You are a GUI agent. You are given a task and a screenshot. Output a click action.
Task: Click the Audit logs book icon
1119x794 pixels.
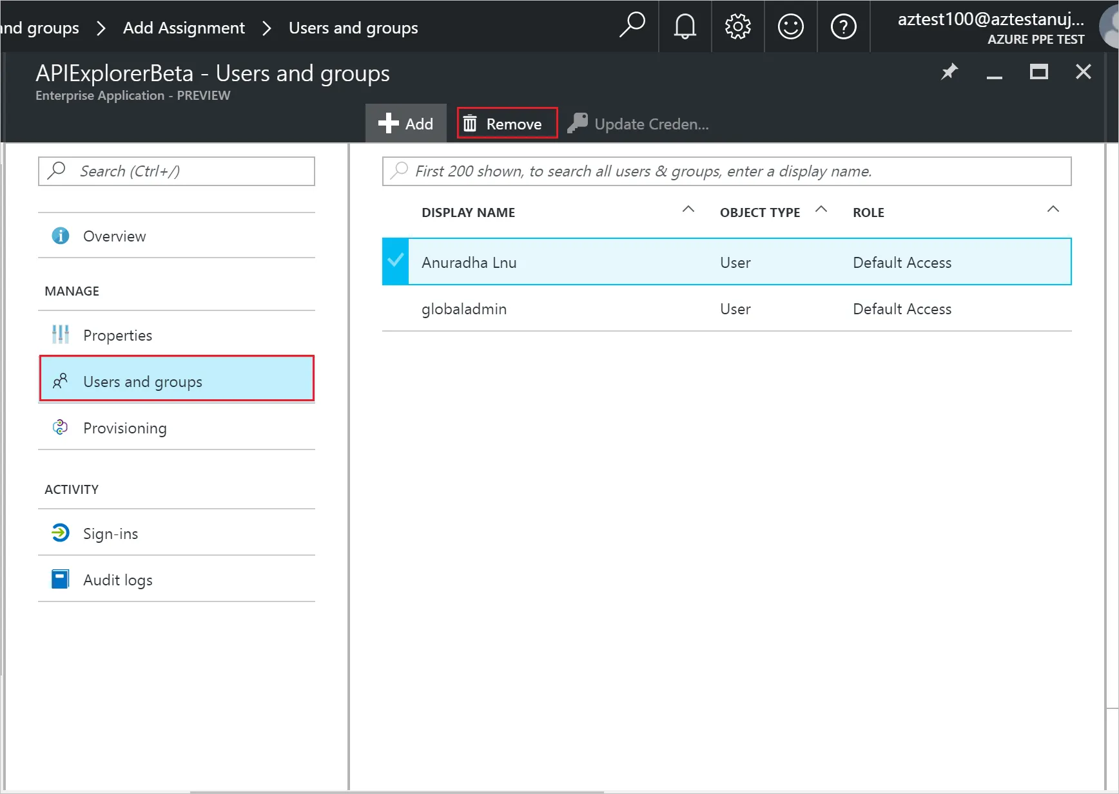[61, 579]
